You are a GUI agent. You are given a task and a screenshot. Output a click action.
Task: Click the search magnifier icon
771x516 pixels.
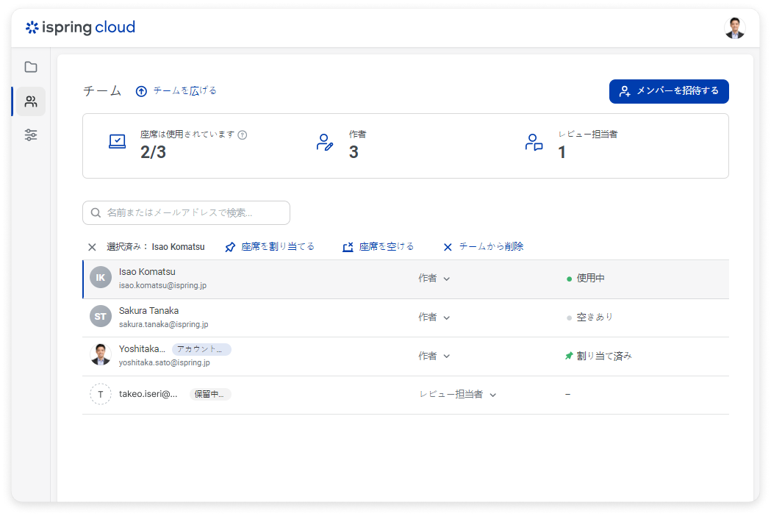[96, 213]
